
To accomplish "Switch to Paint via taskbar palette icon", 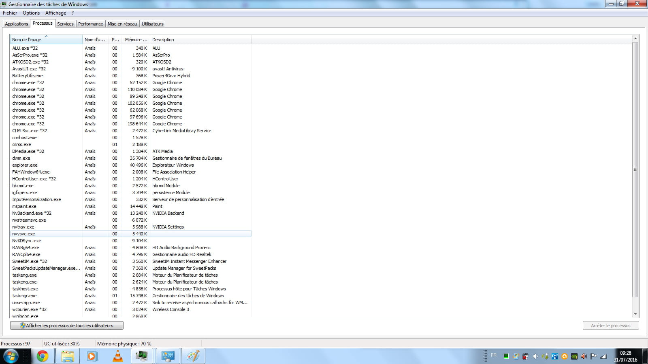I will (193, 356).
